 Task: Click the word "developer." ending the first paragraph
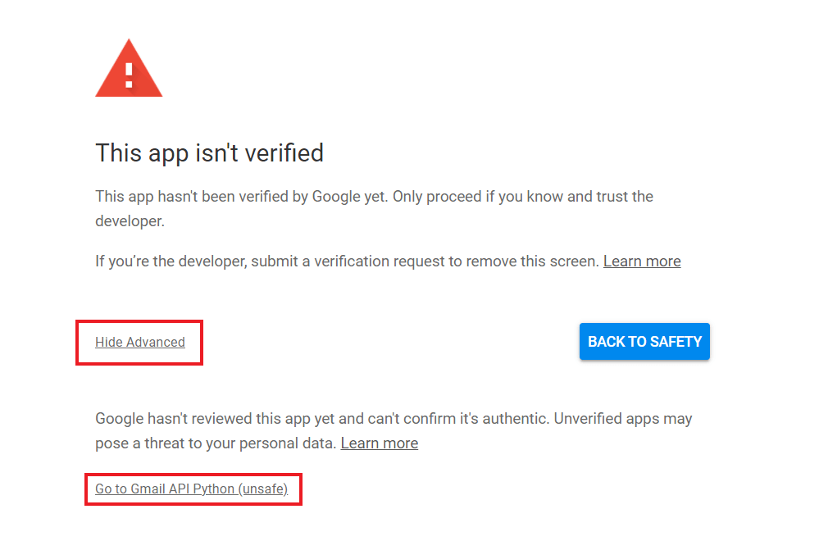130,222
